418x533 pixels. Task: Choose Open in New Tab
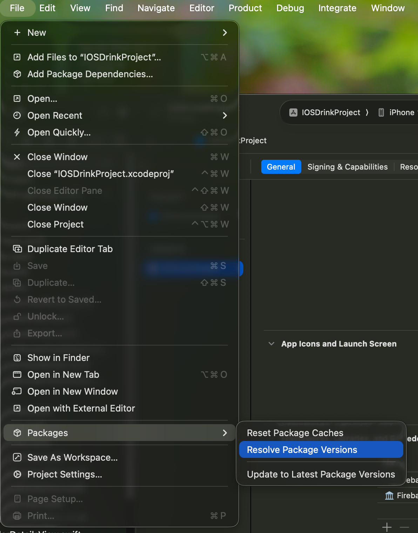(x=119, y=375)
